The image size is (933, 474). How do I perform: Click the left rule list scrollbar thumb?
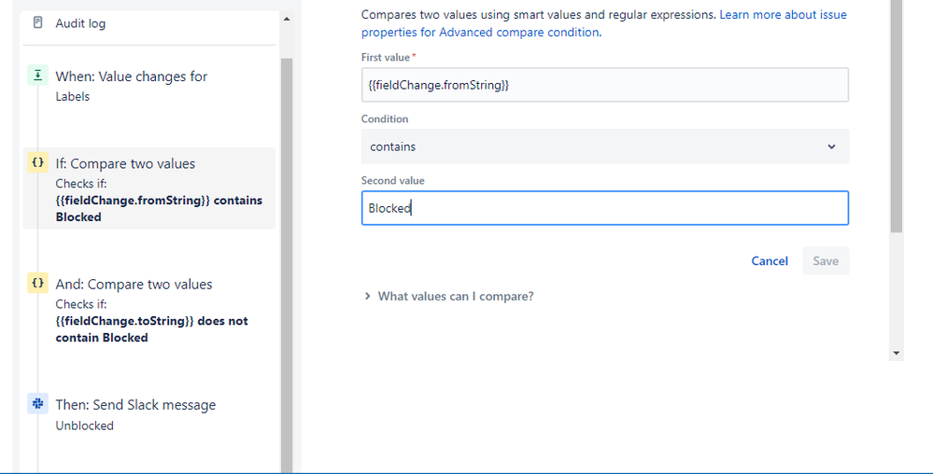(286, 266)
